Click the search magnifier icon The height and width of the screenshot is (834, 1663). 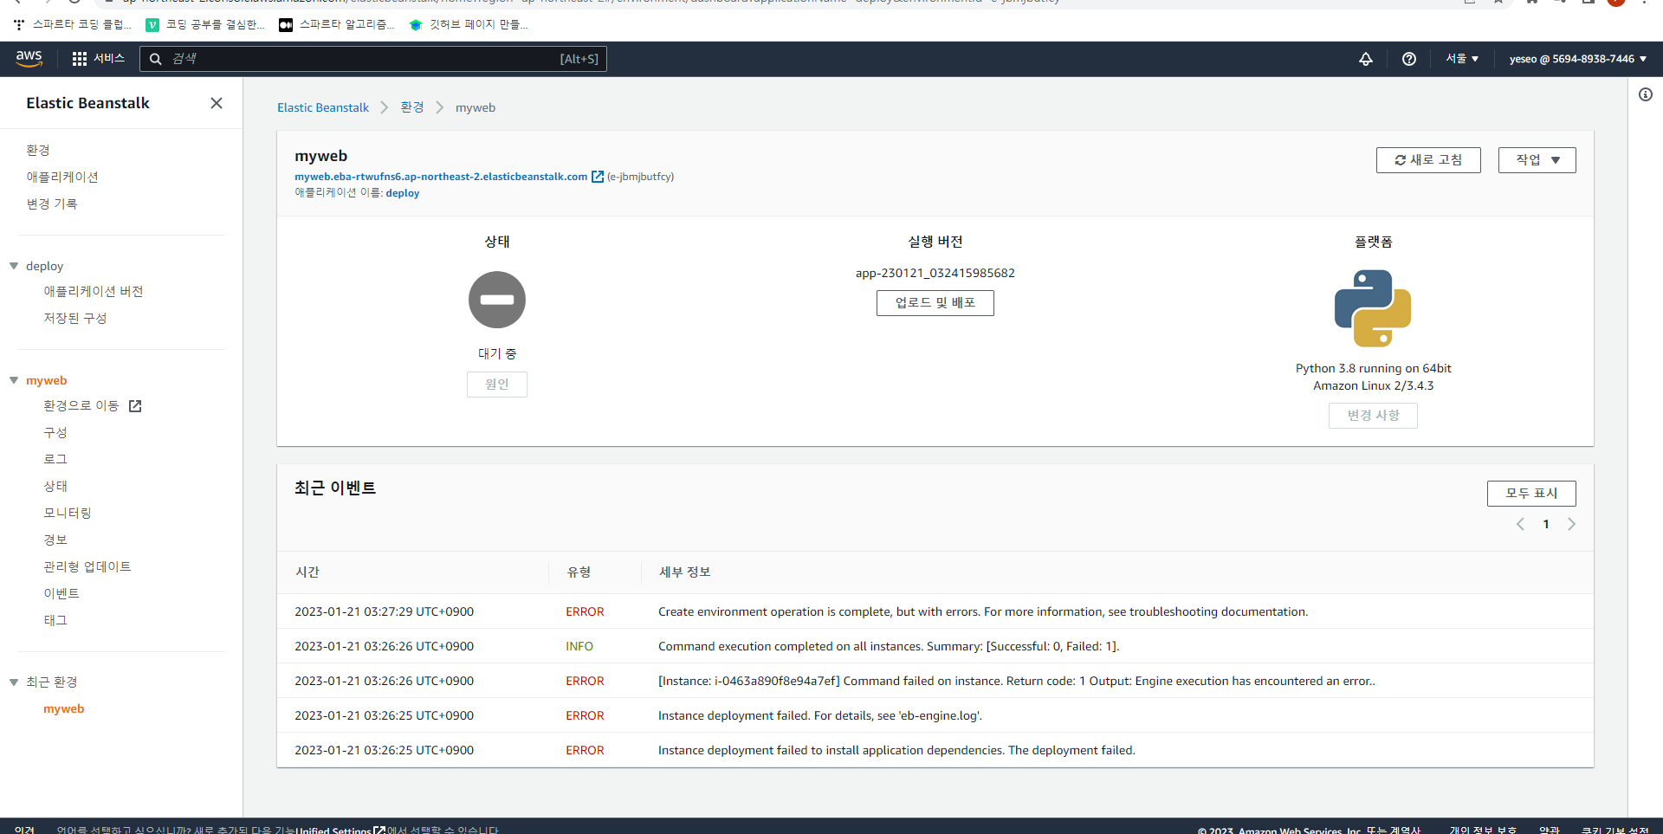156,59
